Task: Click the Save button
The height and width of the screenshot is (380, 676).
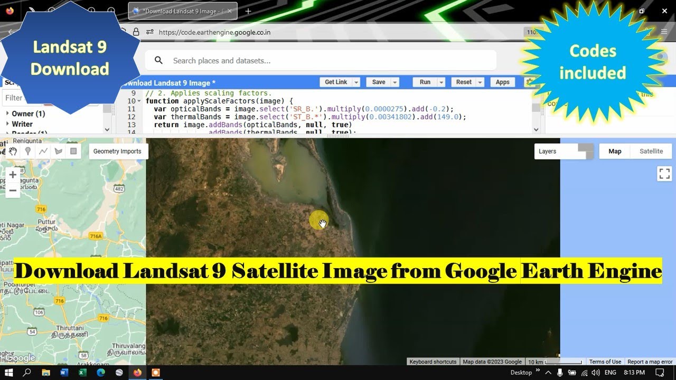Action: (x=379, y=82)
